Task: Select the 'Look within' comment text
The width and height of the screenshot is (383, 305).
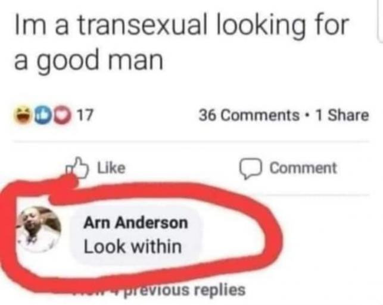Action: click(133, 247)
